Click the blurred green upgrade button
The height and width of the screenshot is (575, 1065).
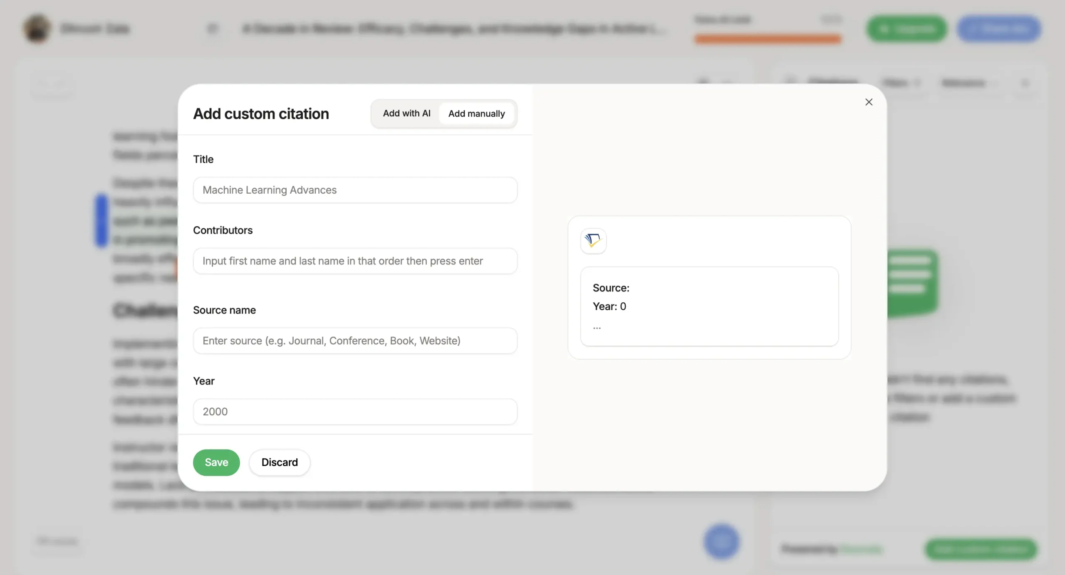click(x=907, y=29)
